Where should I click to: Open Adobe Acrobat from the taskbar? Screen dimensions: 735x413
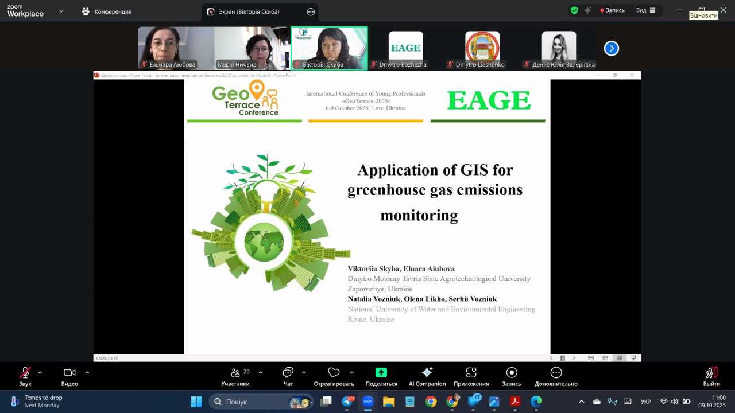pyautogui.click(x=515, y=402)
